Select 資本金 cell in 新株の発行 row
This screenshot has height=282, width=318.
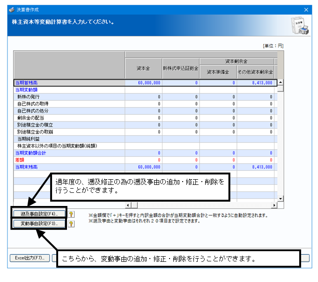(x=144, y=97)
